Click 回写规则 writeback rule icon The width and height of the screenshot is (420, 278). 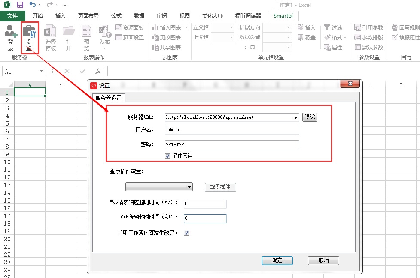(x=406, y=27)
